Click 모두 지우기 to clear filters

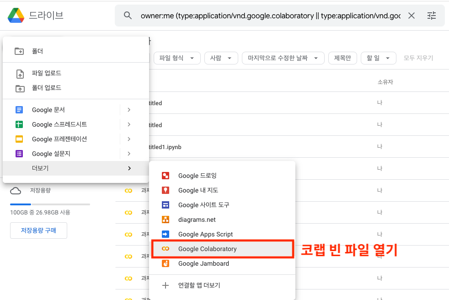tap(418, 58)
